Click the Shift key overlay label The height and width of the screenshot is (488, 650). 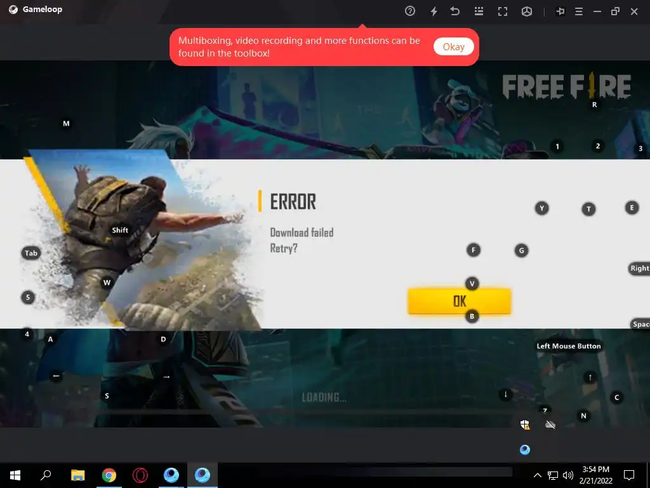point(120,230)
